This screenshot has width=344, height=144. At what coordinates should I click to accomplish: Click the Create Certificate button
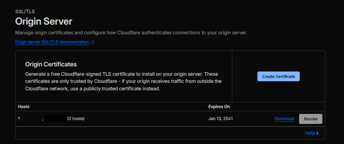pos(278,76)
